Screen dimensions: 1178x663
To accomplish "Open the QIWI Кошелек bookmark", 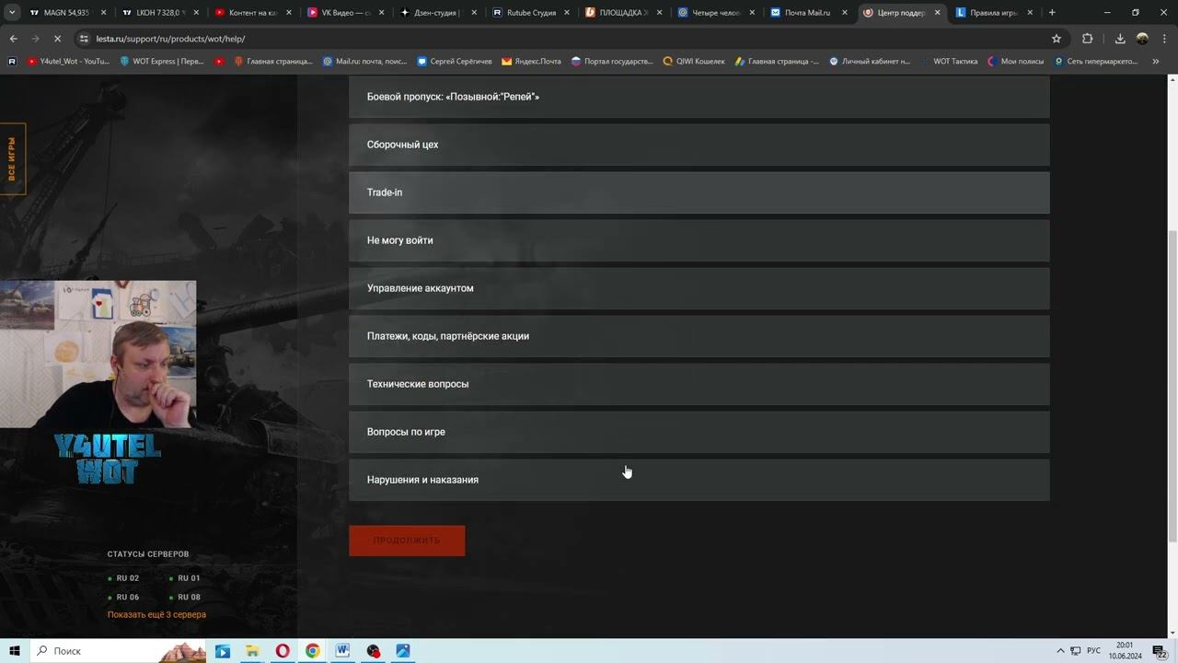I will (694, 62).
